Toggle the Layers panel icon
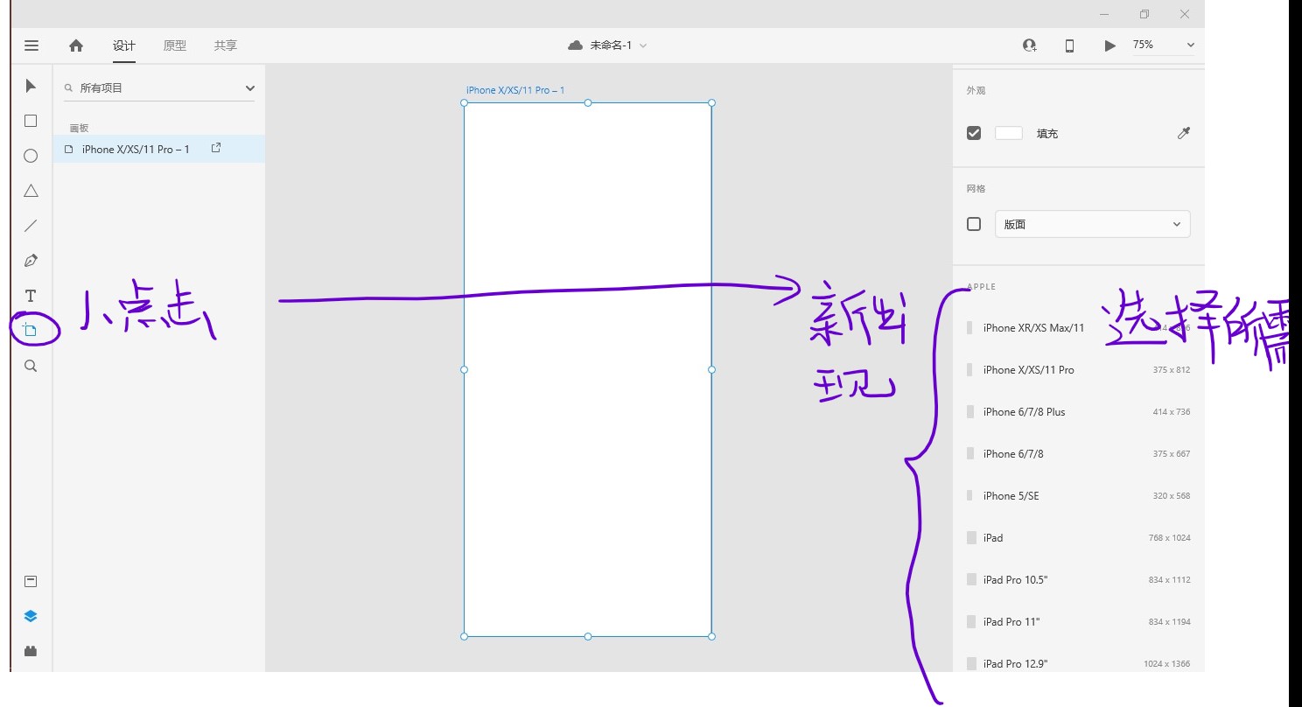The height and width of the screenshot is (707, 1302). (x=31, y=616)
